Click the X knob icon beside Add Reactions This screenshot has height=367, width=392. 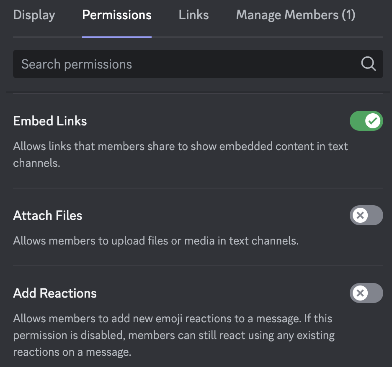tap(360, 293)
